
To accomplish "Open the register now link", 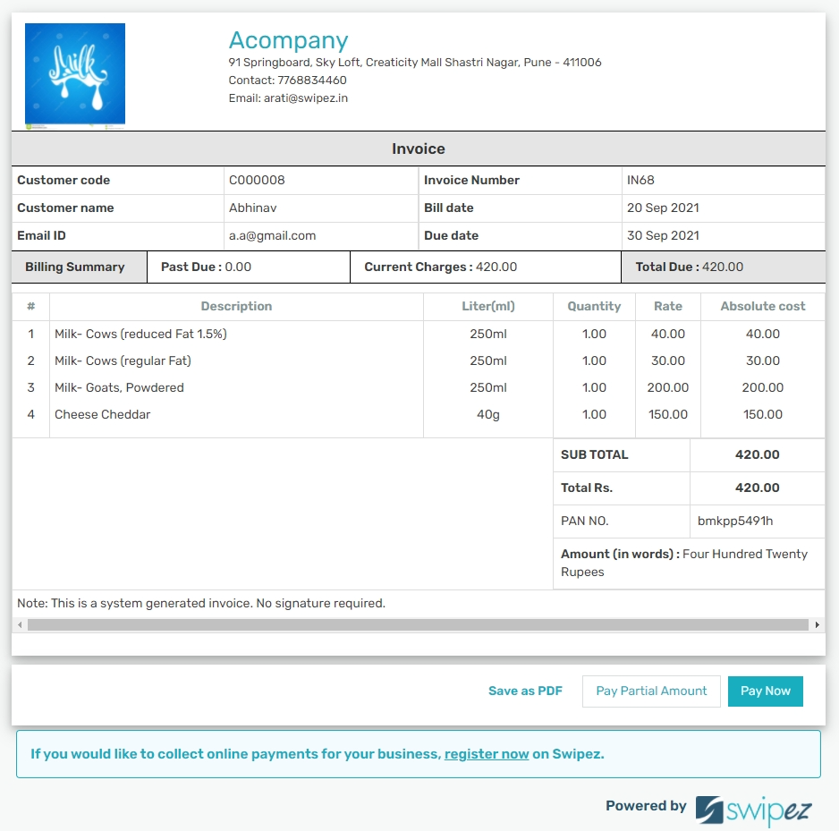I will tap(487, 754).
